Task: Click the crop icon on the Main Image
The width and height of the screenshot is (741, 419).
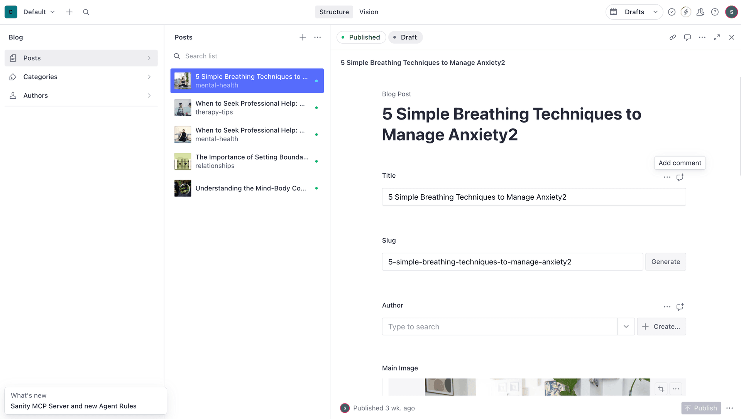Action: coord(661,389)
